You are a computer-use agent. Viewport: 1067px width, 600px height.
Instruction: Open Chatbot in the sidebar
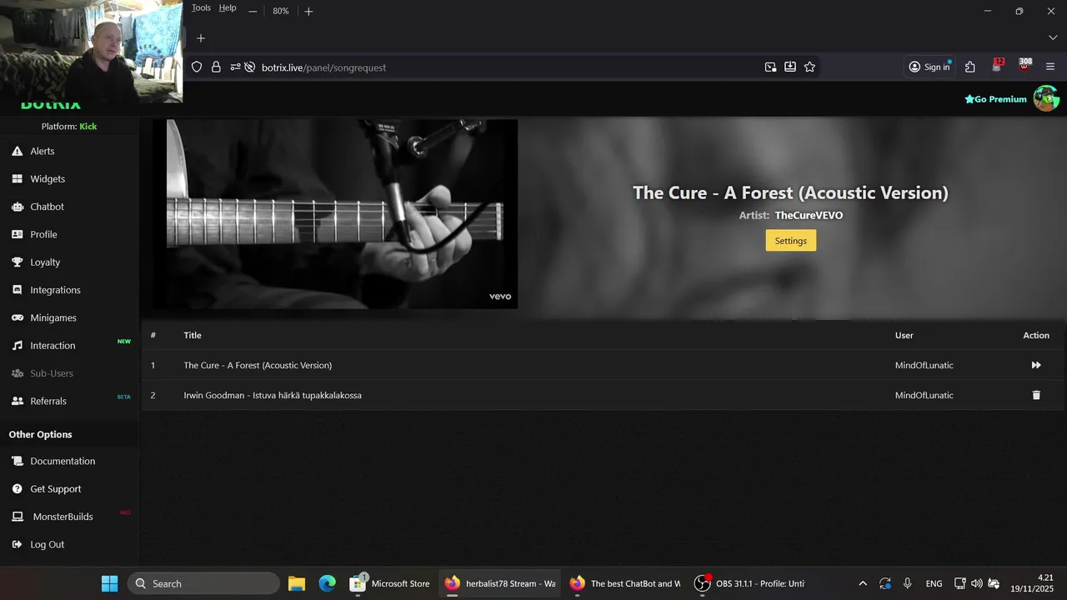tap(47, 207)
